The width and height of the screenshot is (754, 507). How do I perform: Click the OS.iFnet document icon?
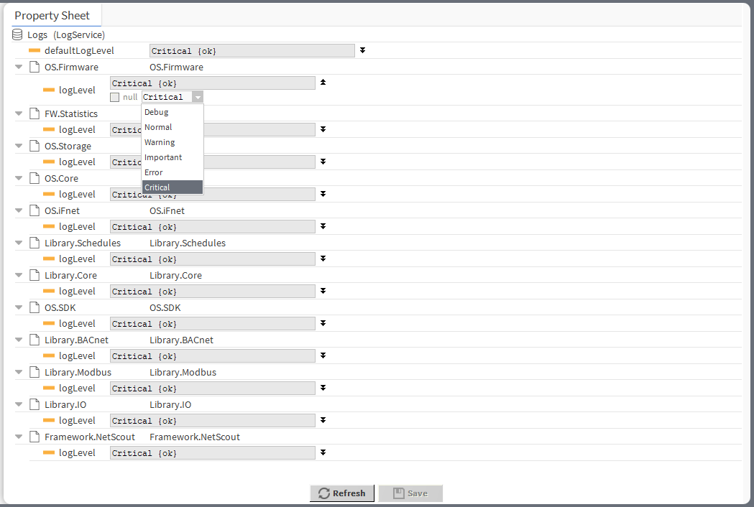click(34, 210)
